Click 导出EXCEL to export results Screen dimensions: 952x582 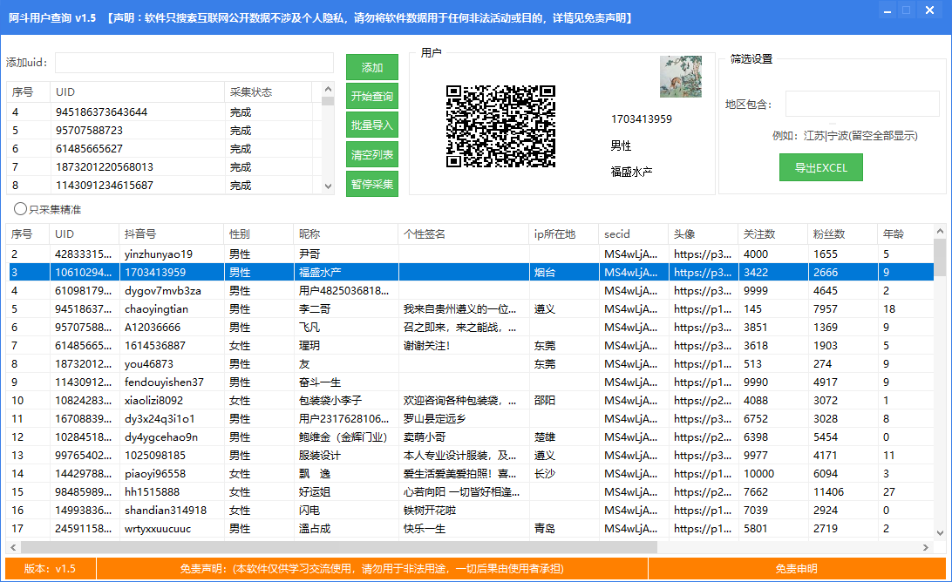pos(820,167)
